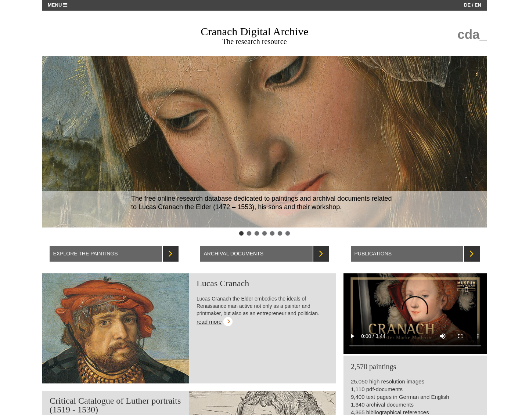The height and width of the screenshot is (415, 529).
Task: Click the Lucas Cranach heading
Action: [223, 284]
